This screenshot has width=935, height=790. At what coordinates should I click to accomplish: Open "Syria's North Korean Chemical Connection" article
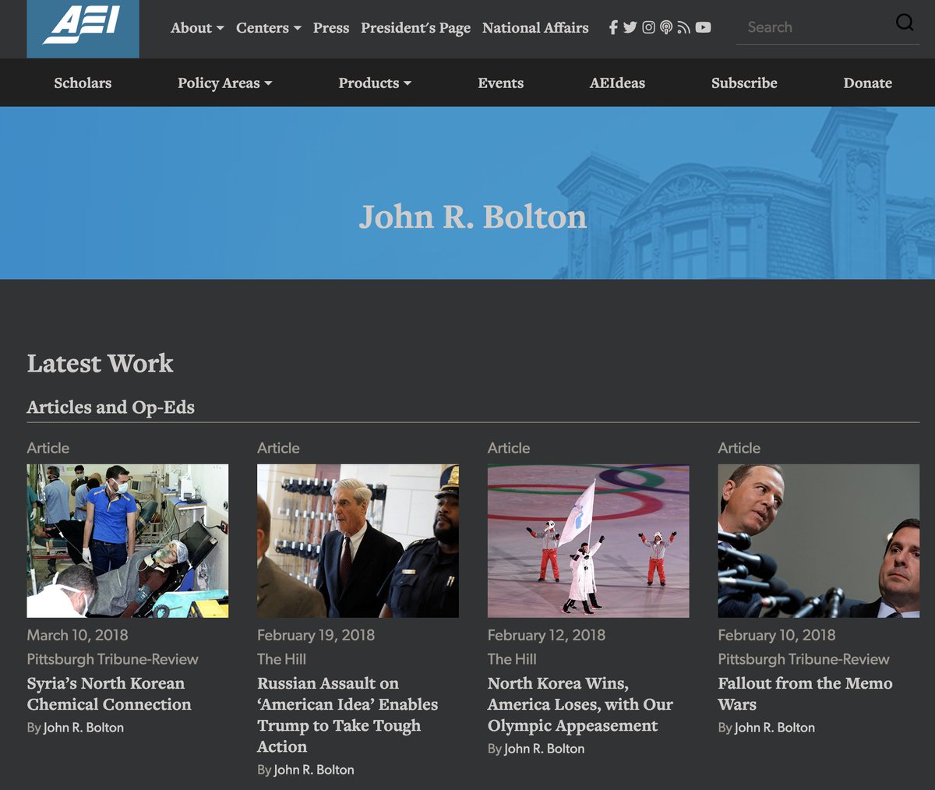109,693
